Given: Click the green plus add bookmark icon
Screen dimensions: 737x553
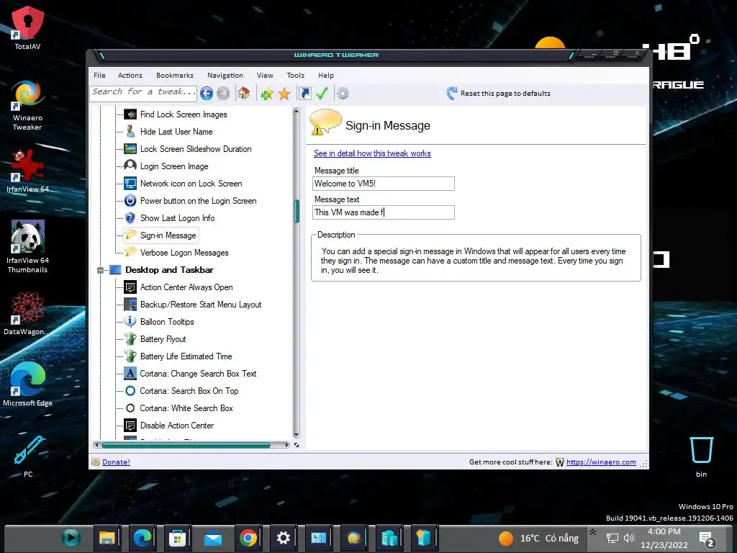Looking at the screenshot, I should 267,94.
